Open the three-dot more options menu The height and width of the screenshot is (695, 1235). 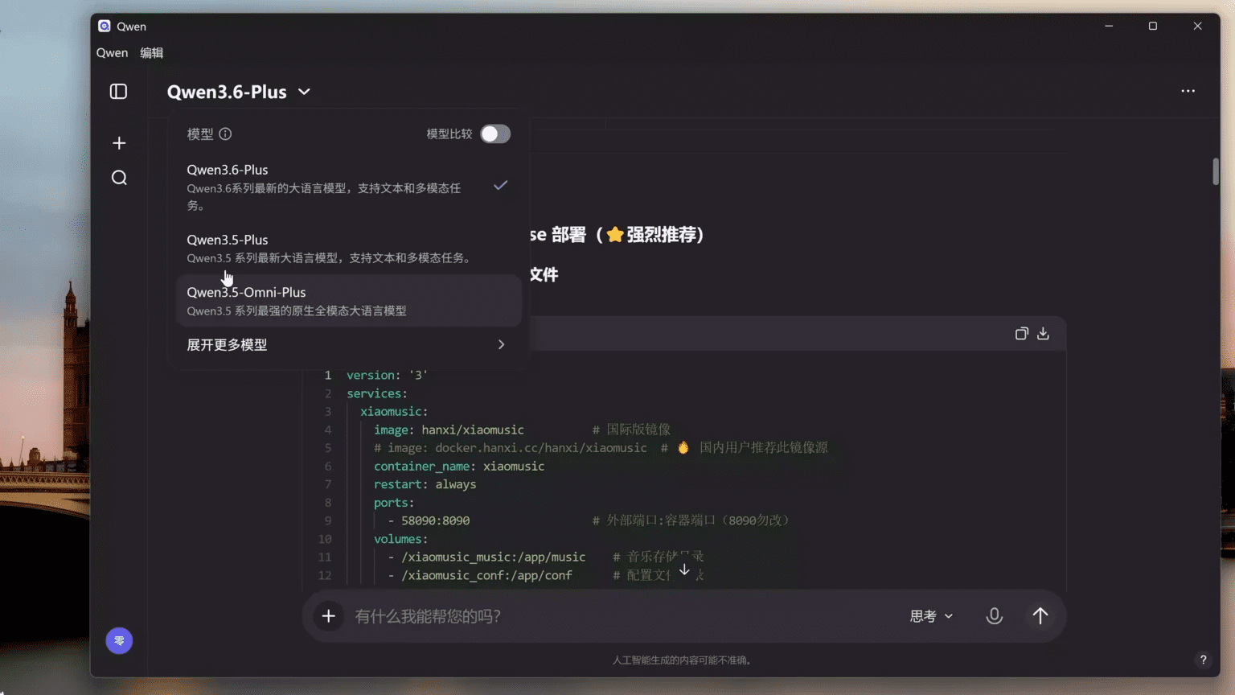1188,91
